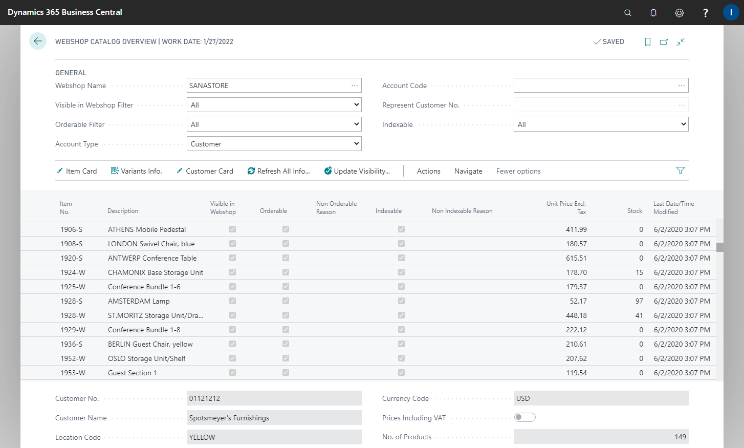The height and width of the screenshot is (448, 744).
Task: Toggle Indexable checkbox for 1929-W
Action: [401, 330]
